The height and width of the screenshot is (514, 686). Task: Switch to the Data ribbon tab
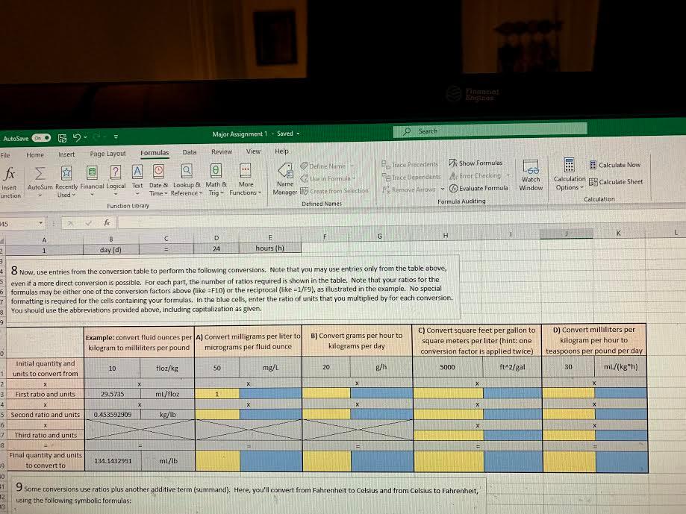tap(190, 151)
